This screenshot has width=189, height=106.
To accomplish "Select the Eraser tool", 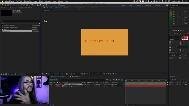I will click(40, 5).
